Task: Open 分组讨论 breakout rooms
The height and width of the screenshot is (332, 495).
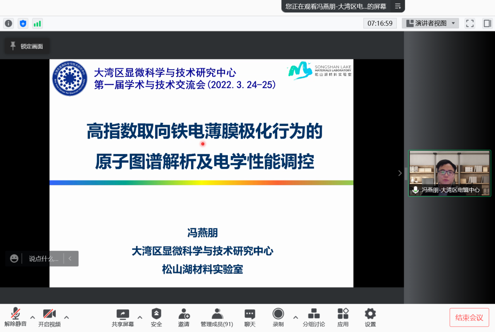Action: 314,317
